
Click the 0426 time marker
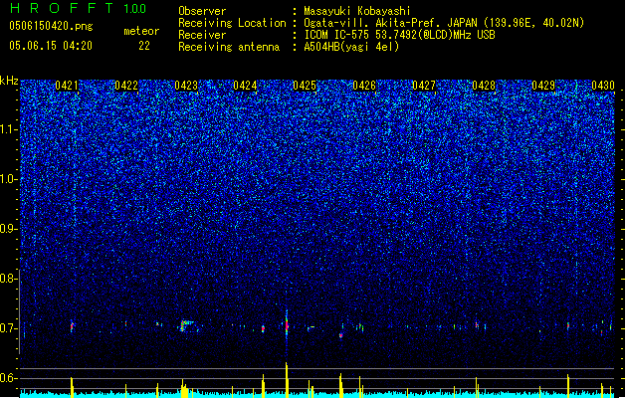tap(364, 86)
